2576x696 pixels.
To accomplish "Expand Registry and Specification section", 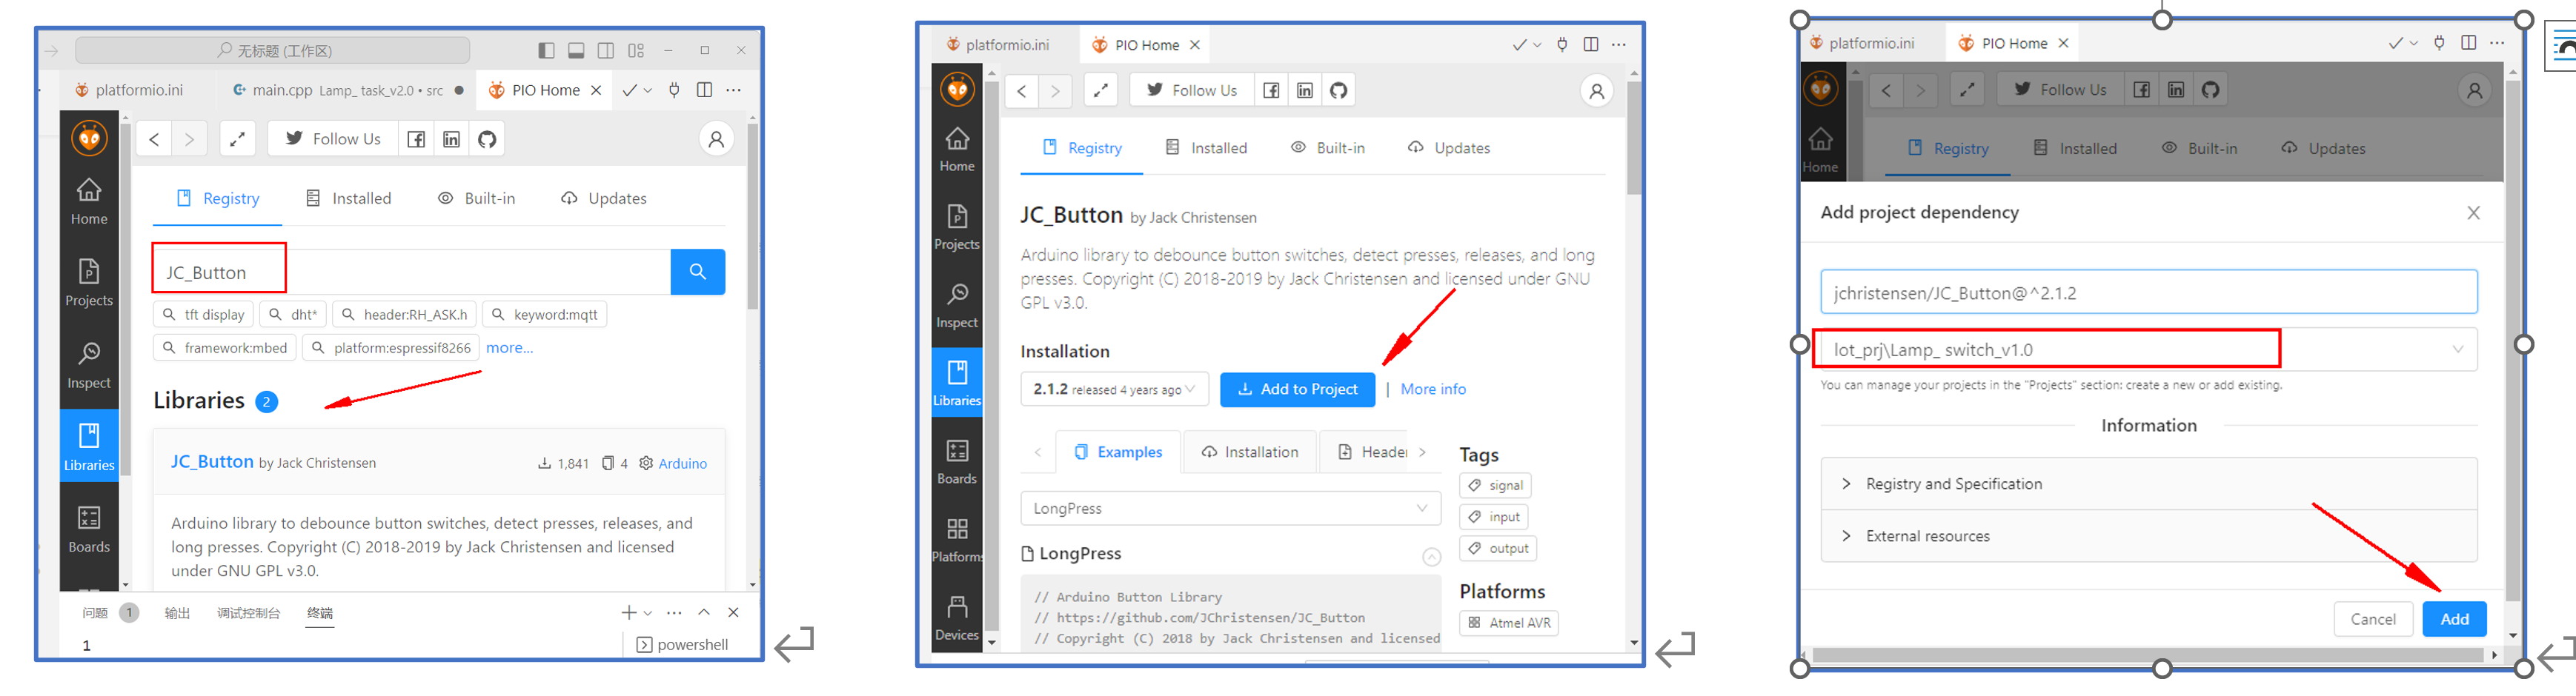I will pyautogui.click(x=2148, y=484).
